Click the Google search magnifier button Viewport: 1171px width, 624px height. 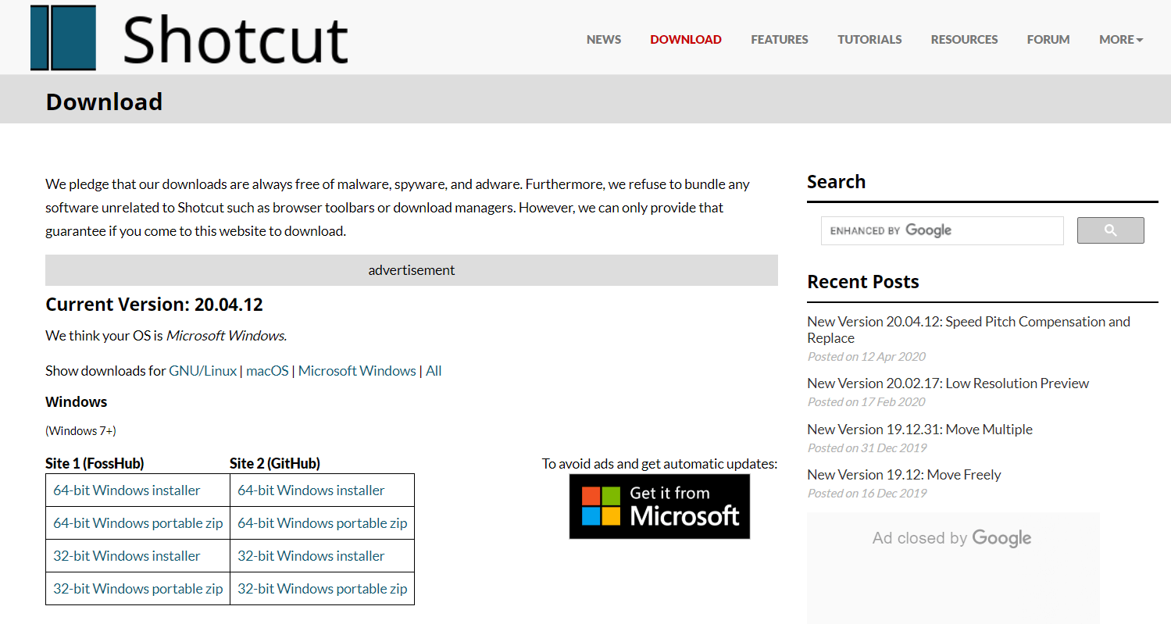[x=1110, y=230]
